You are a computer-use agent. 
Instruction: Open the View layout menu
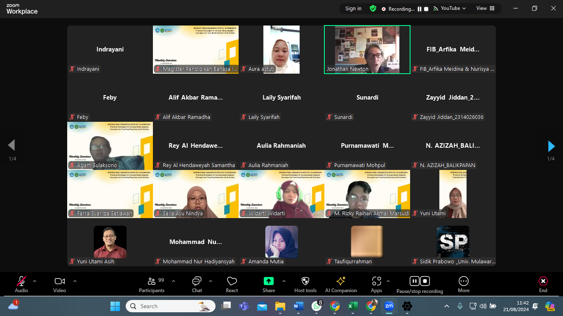click(485, 8)
